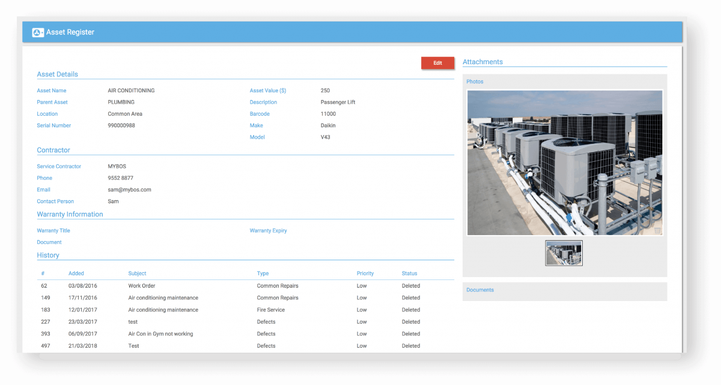Viewport: 721px width, 385px height.
Task: Click the Documents section header
Action: tap(480, 290)
